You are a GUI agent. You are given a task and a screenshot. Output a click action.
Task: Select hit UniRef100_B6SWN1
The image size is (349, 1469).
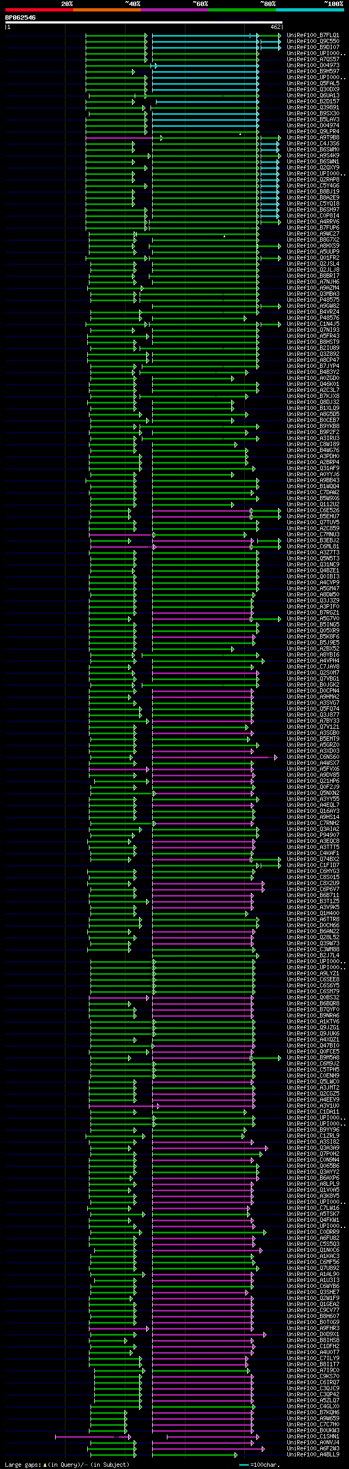(313, 161)
